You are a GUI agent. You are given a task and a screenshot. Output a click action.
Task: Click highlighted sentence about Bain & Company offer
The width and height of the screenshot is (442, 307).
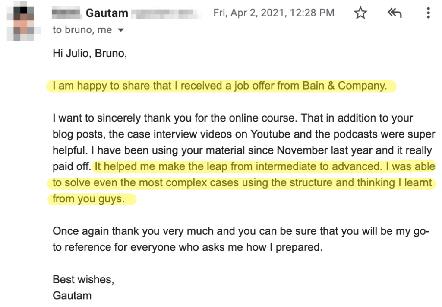pyautogui.click(x=220, y=86)
